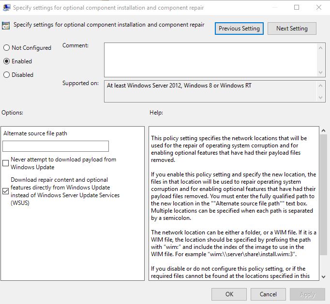This screenshot has width=330, height=304.
Task: Click the Comment box scroll up arrow
Action: [x=321, y=47]
